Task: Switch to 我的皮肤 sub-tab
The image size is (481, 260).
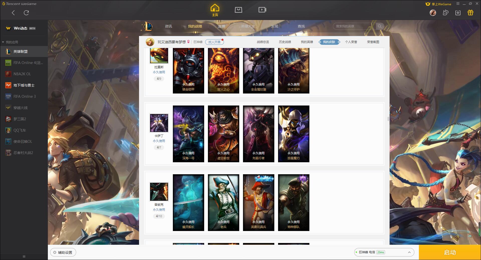Action: pyautogui.click(x=329, y=42)
